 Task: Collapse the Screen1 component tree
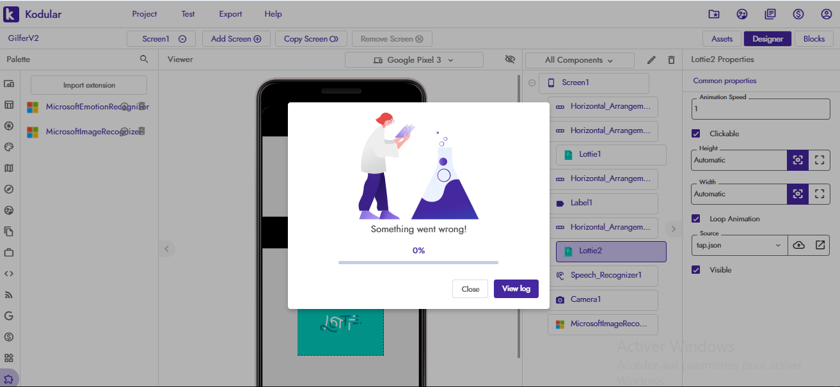click(532, 83)
